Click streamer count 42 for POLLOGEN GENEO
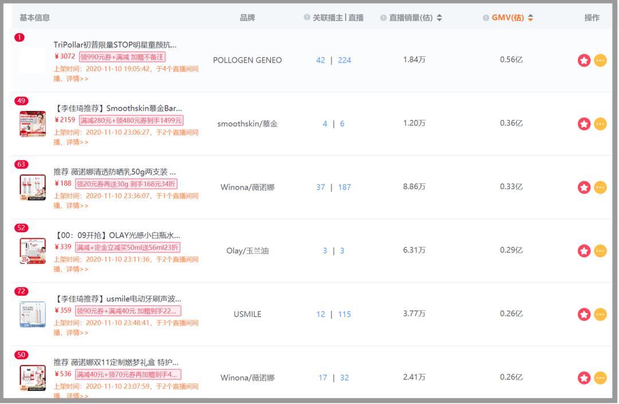 click(320, 60)
